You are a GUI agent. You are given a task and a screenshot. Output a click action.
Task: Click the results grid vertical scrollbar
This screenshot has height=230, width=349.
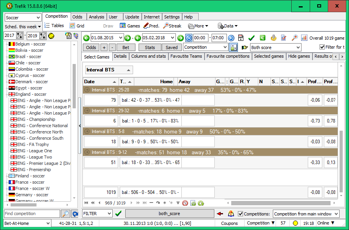click(341, 161)
